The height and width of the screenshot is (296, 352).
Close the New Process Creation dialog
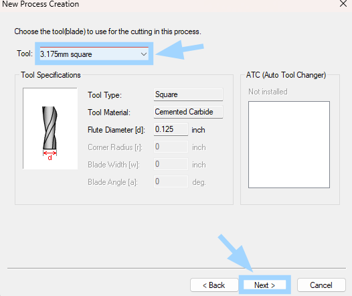click(343, 3)
